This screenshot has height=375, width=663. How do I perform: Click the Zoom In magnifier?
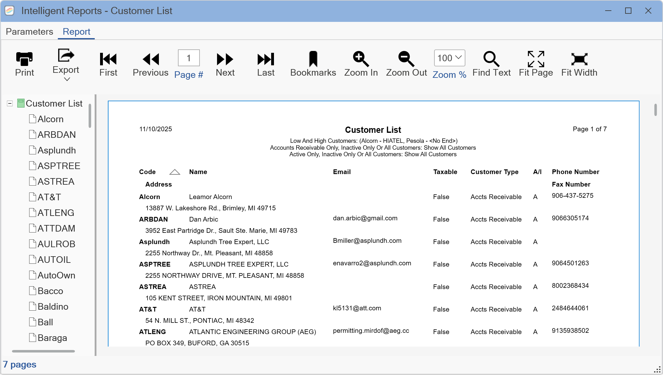pyautogui.click(x=361, y=59)
